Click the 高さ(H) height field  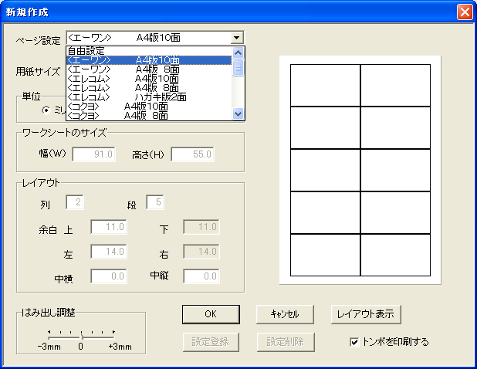pyautogui.click(x=192, y=154)
